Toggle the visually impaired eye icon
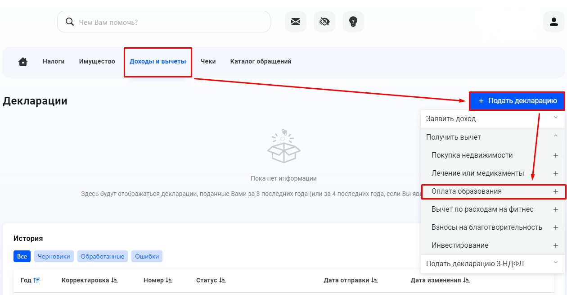 324,22
